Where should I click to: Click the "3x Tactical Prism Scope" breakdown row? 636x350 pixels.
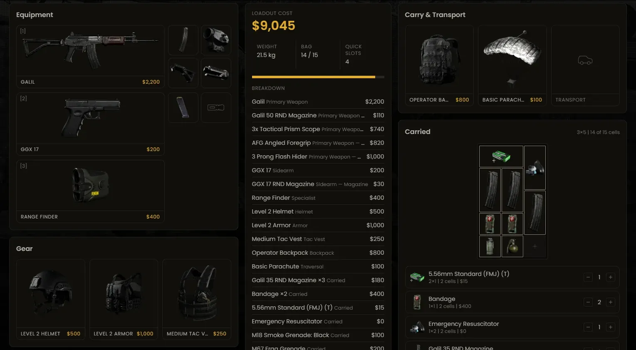tap(318, 129)
